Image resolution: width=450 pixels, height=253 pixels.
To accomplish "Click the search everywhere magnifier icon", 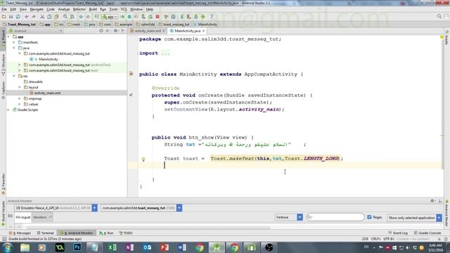I will (x=439, y=16).
